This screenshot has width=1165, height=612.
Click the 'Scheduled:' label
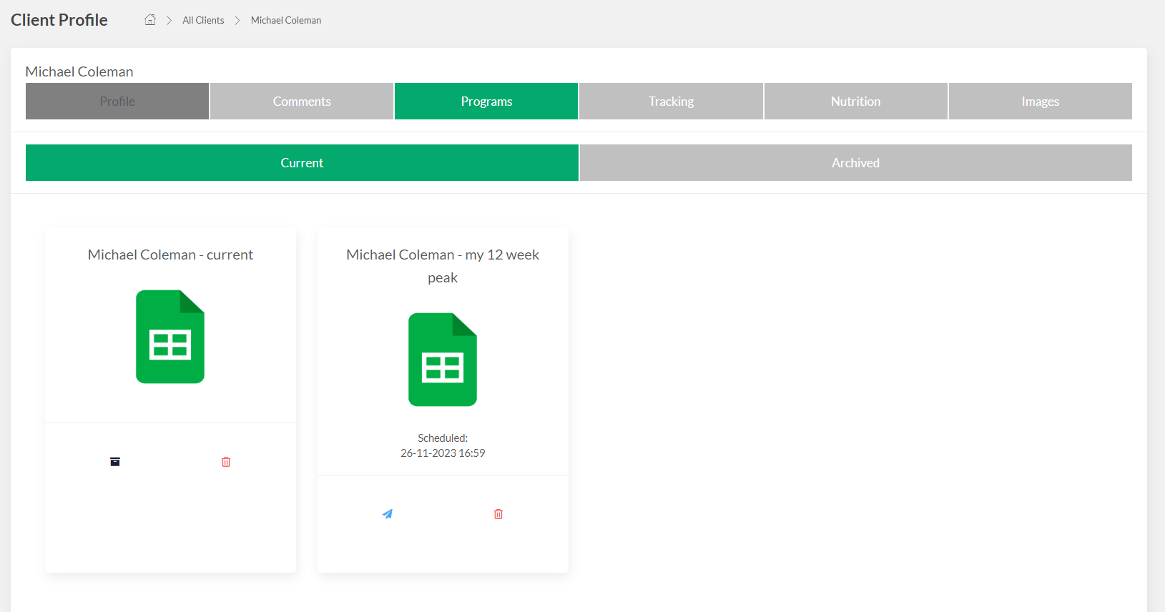(443, 438)
